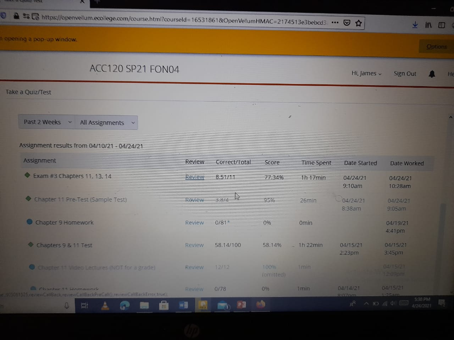Open the Firefox library icon
This screenshot has height=340, width=454.
(x=428, y=25)
